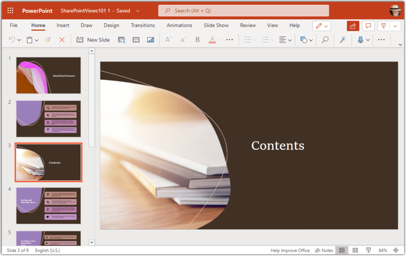This screenshot has height=256, width=406.
Task: Click the red Share button icon
Action: (353, 26)
